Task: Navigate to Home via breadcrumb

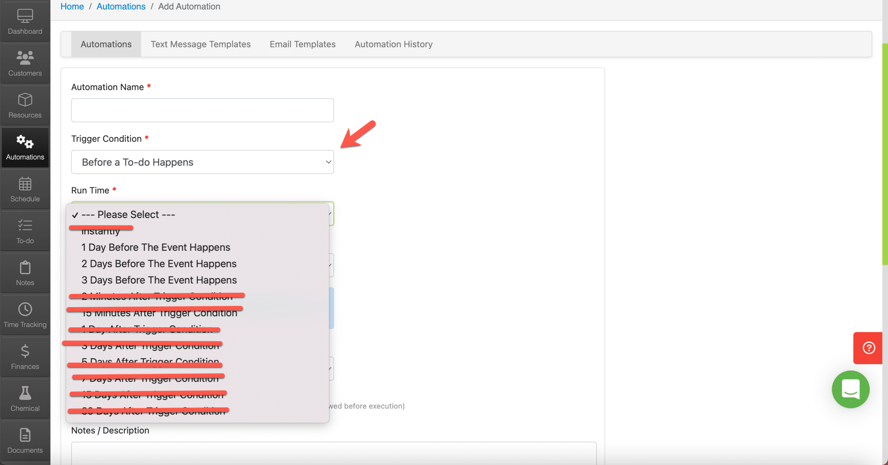Action: 72,6
